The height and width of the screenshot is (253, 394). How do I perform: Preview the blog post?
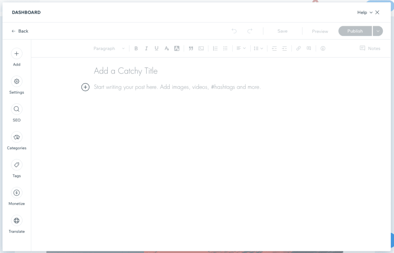click(x=320, y=31)
